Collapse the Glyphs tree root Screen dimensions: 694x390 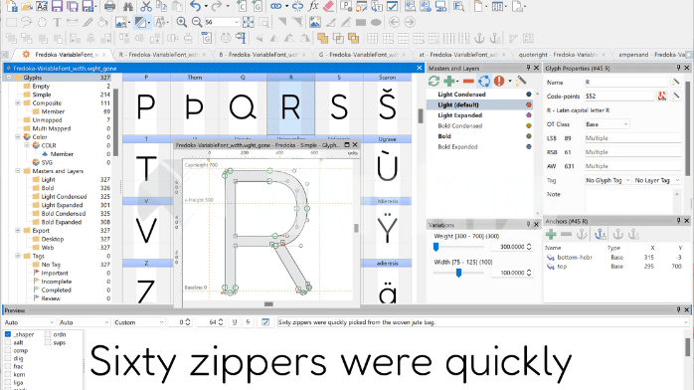tap(9, 78)
